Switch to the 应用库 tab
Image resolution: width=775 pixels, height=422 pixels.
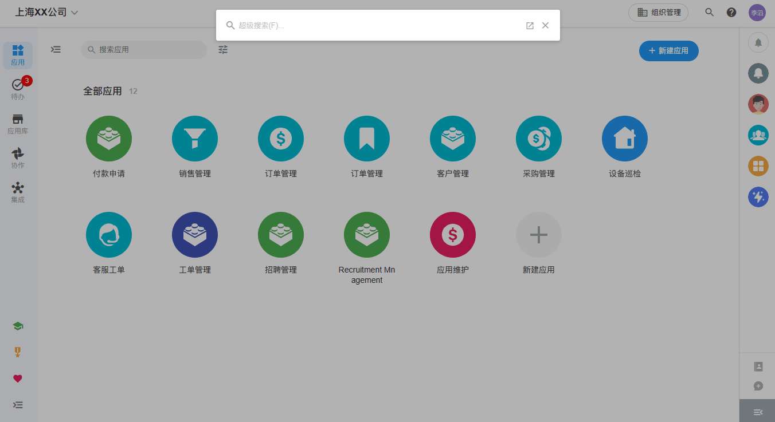coord(18,123)
